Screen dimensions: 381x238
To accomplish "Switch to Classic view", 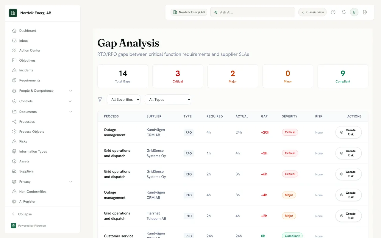I will pyautogui.click(x=313, y=12).
